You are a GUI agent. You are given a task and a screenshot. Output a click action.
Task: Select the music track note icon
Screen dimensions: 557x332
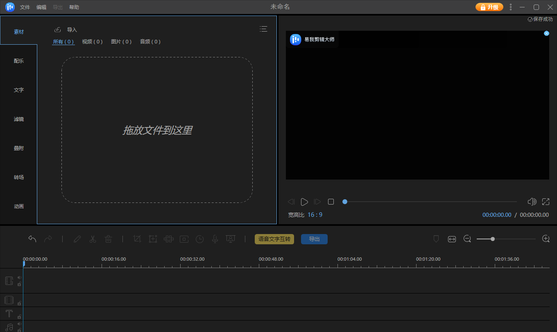point(9,327)
